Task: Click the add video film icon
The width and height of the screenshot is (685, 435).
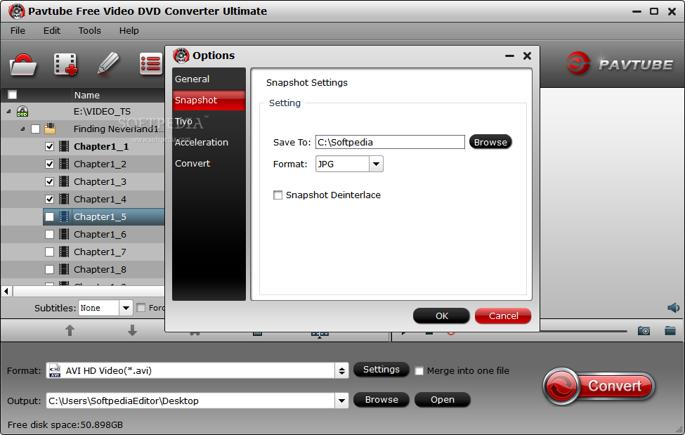Action: point(65,64)
